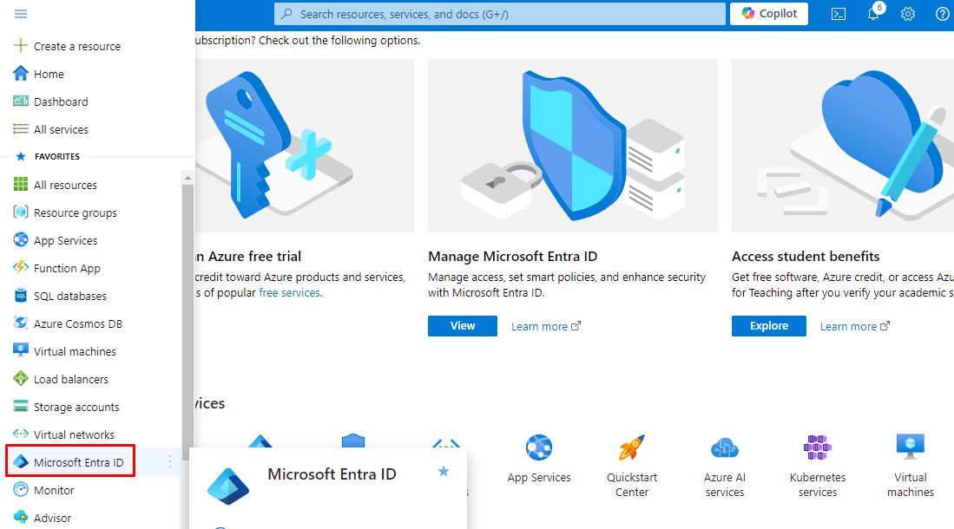954x529 pixels.
Task: Focus the search resources box
Action: click(499, 14)
